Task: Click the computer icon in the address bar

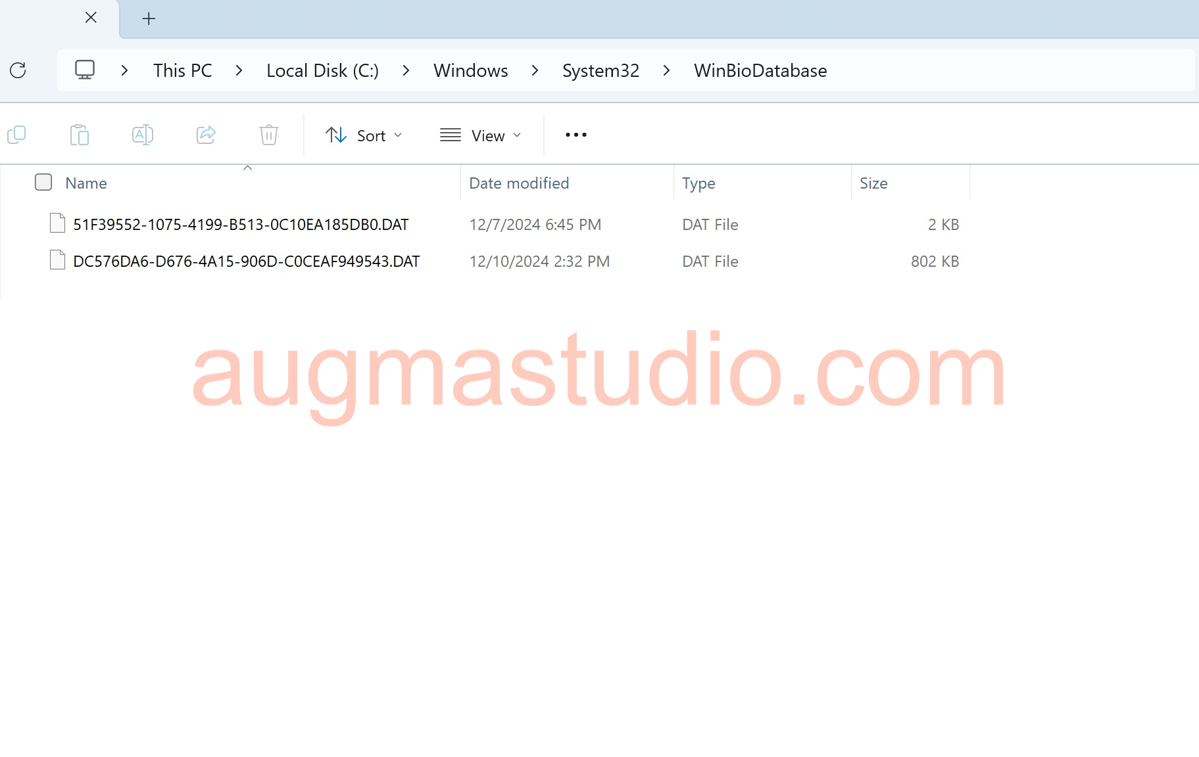Action: [85, 70]
